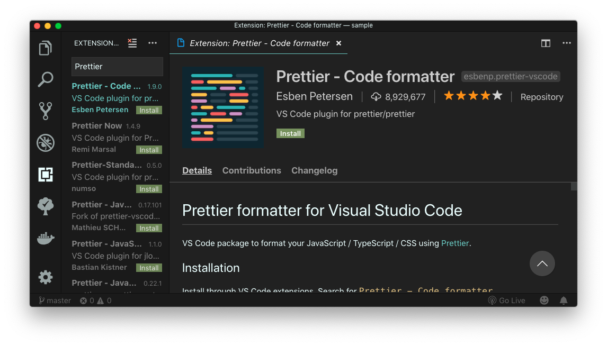Open the Manage gear menu

pyautogui.click(x=46, y=277)
